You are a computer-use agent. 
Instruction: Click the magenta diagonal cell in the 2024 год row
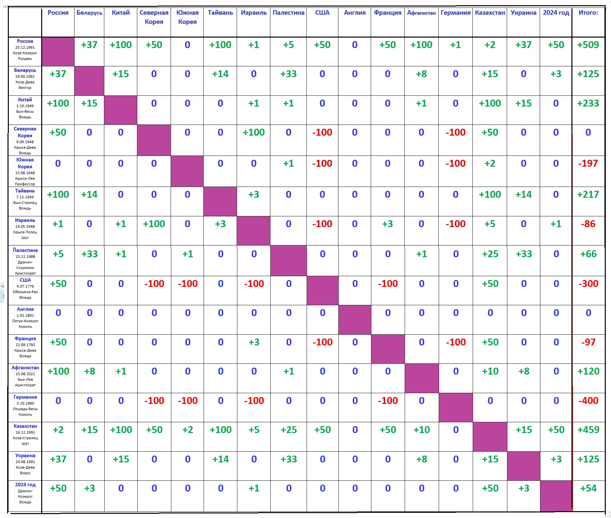pyautogui.click(x=556, y=496)
